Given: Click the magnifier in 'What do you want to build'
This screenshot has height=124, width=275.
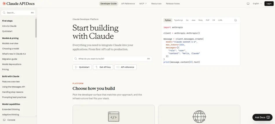Looking at the screenshot, I should (76, 59).
